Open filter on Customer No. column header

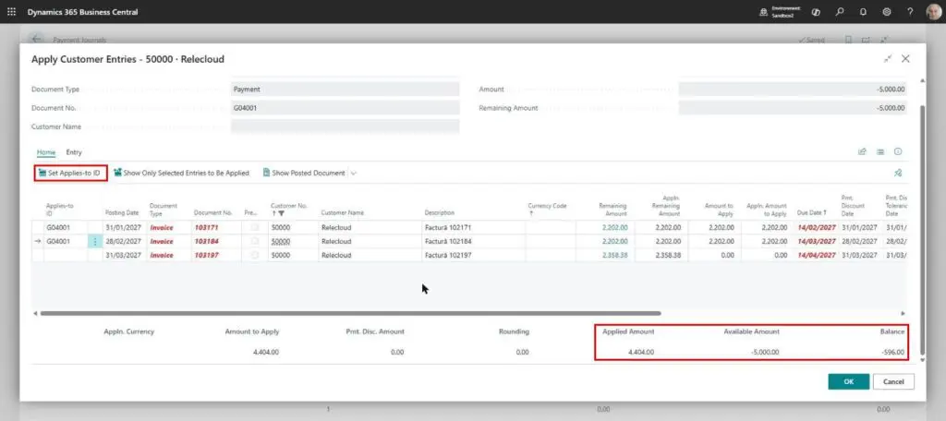282,213
